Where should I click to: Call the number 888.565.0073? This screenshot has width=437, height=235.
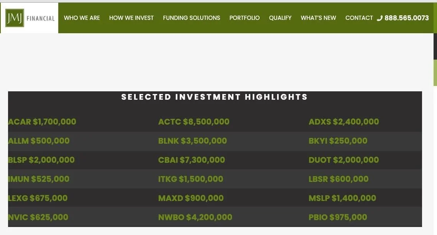point(406,18)
